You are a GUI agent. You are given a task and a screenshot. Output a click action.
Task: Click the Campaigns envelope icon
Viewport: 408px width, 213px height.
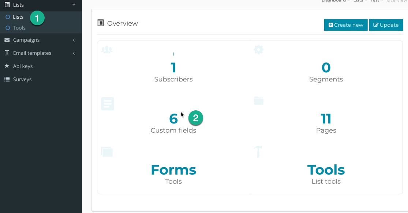(7, 40)
